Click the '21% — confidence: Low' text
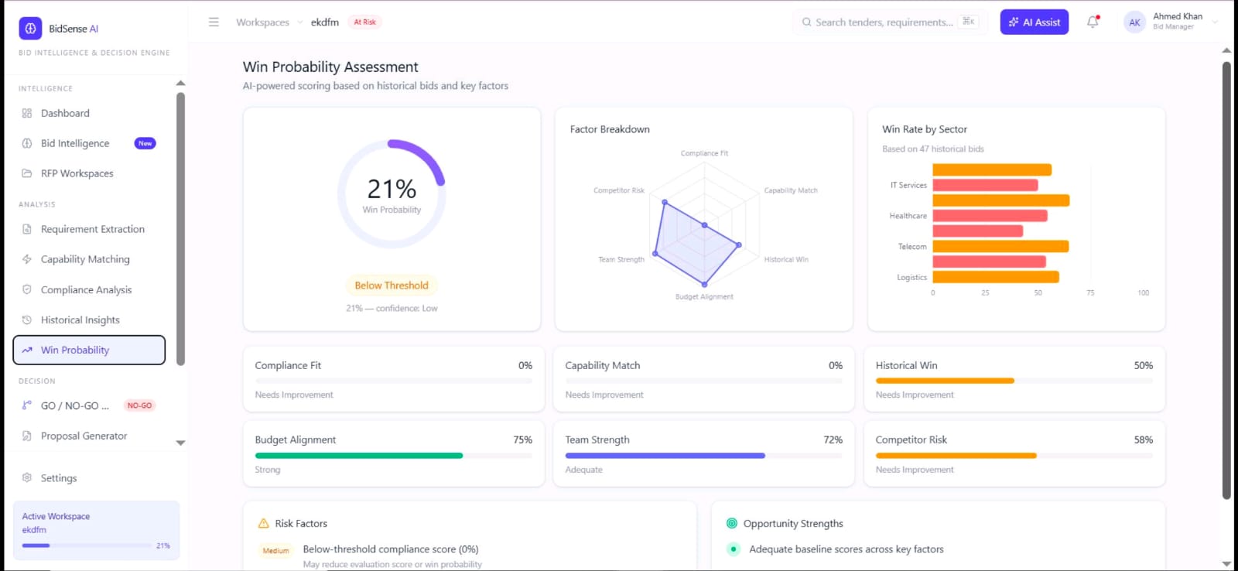The height and width of the screenshot is (571, 1238). (392, 308)
